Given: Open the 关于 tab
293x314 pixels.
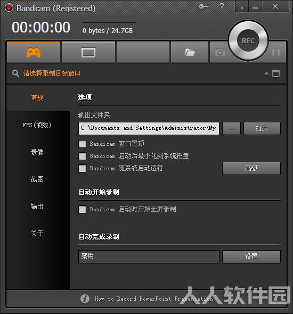Looking at the screenshot, I should [37, 233].
